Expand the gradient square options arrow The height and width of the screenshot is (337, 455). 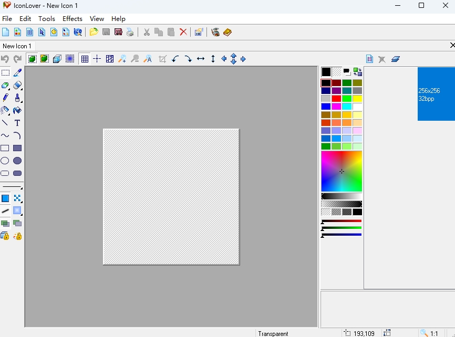pos(22,214)
